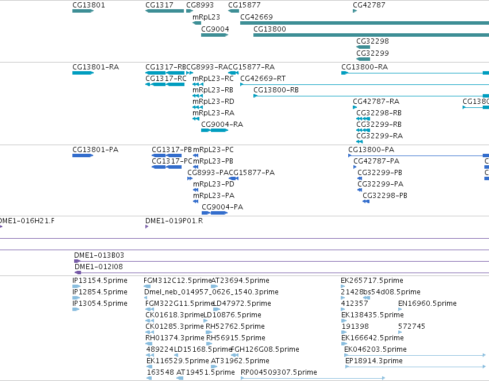Select Dmel_neb_014957_0626_1540.3prime
This screenshot has width=489, height=381.
pyautogui.click(x=211, y=292)
